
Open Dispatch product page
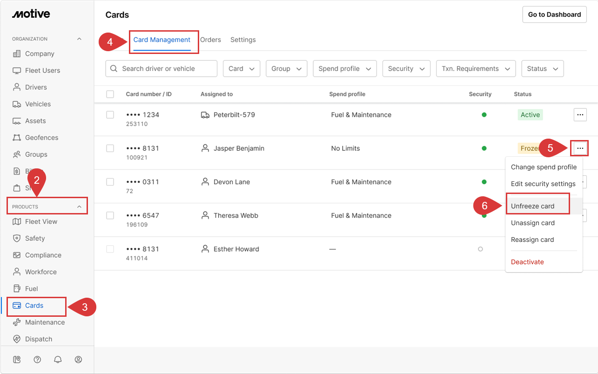[x=39, y=339]
